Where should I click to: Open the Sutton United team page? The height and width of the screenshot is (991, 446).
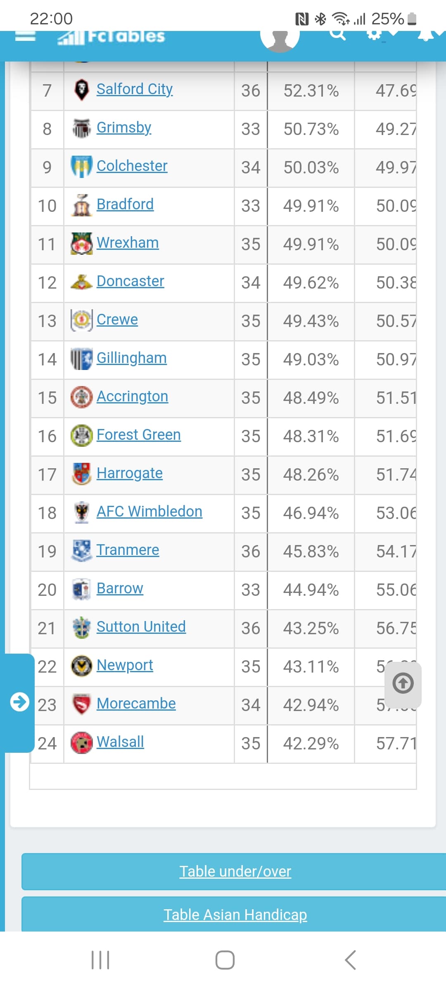coord(141,627)
